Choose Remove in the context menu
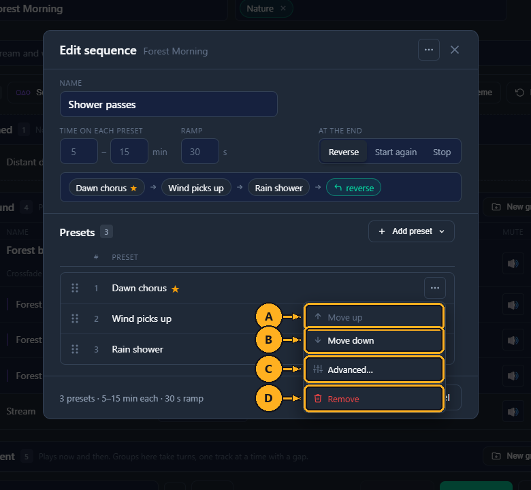Viewport: 531px width, 490px height. 374,399
